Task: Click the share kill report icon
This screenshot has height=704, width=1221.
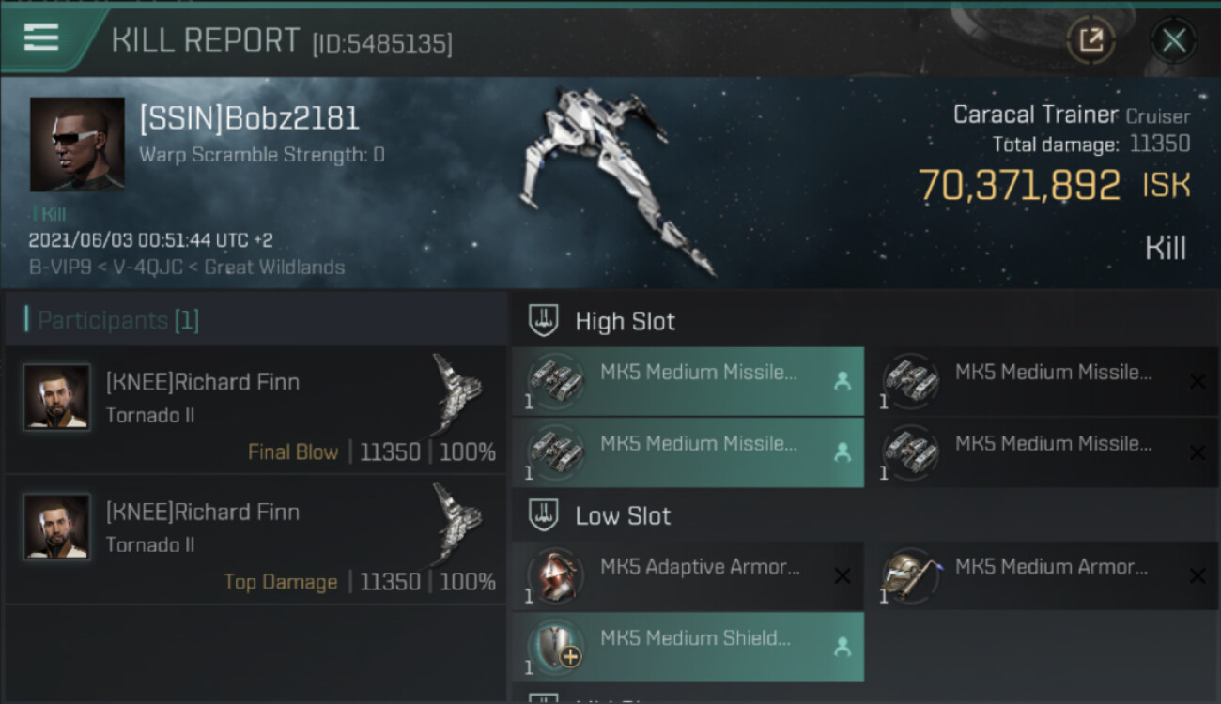Action: pos(1090,39)
